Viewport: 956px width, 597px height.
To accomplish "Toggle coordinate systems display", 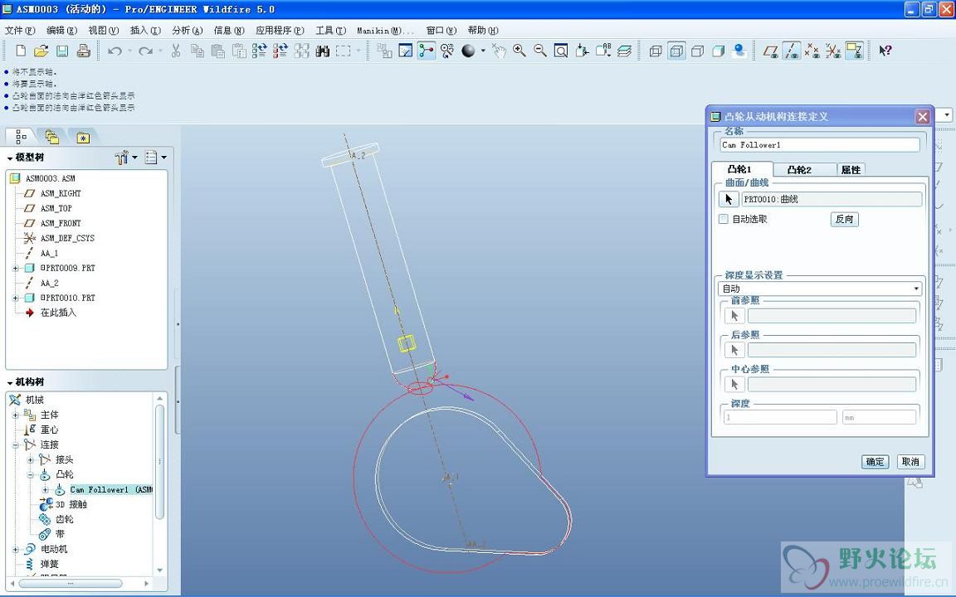I will coord(833,51).
